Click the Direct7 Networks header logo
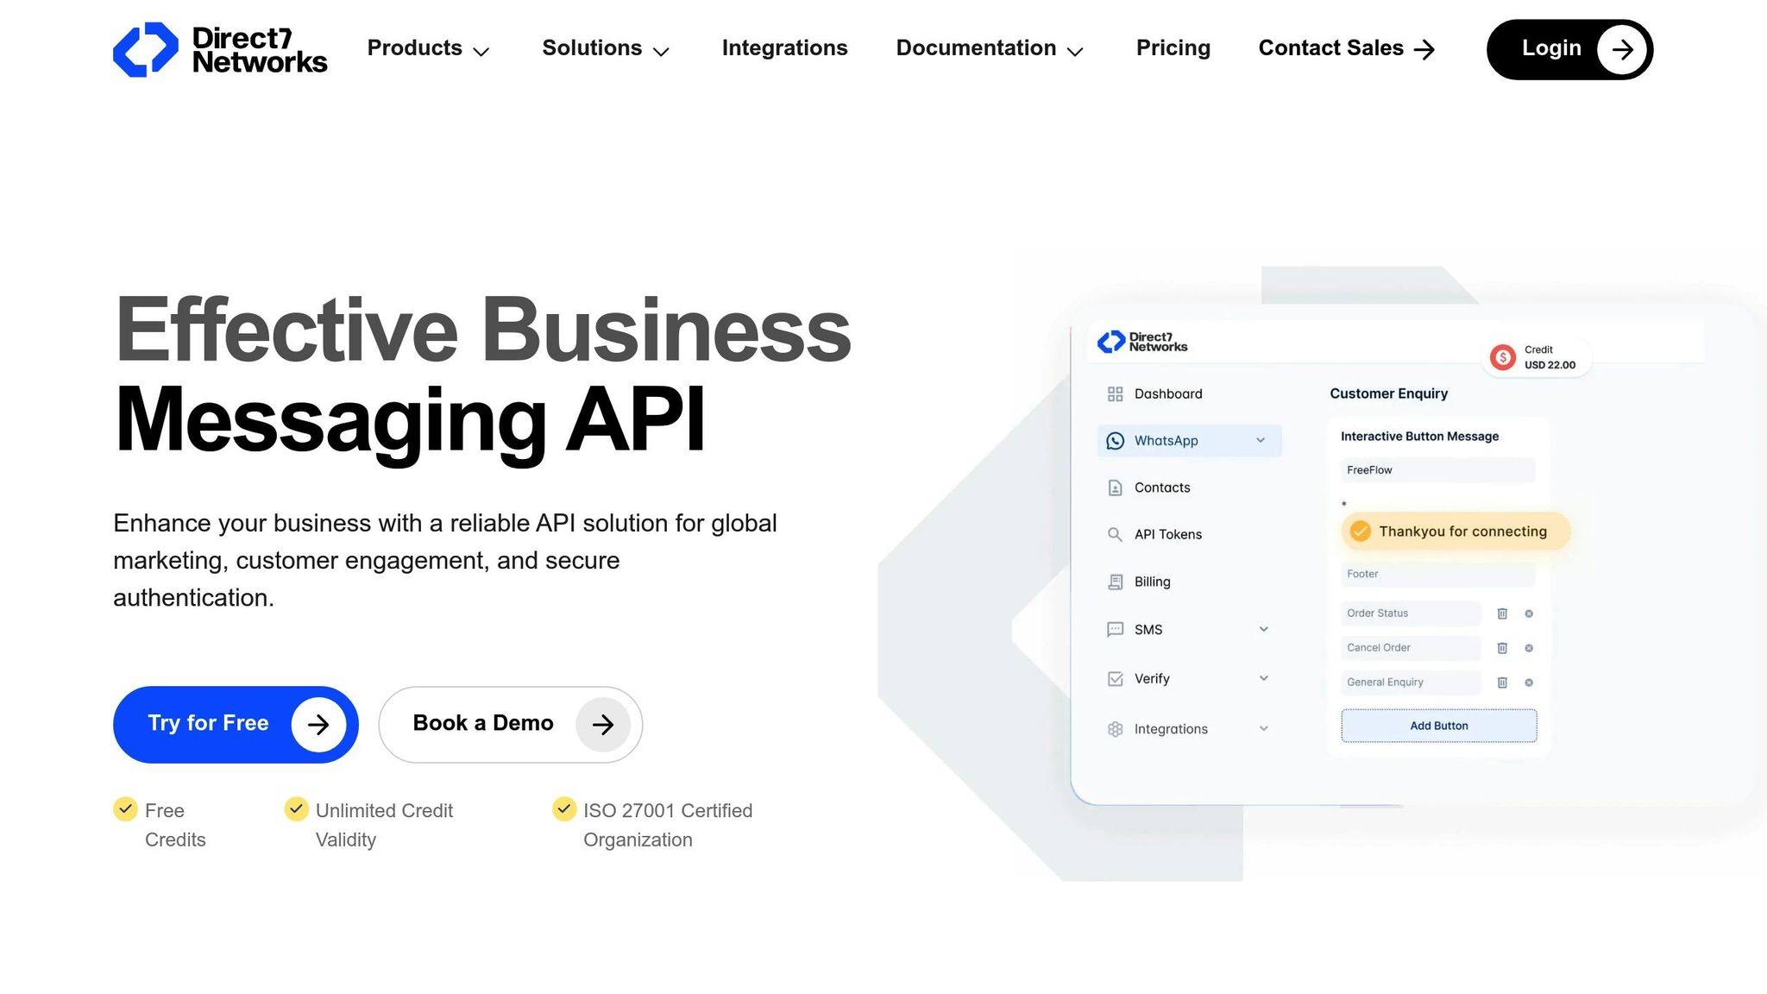 220,50
